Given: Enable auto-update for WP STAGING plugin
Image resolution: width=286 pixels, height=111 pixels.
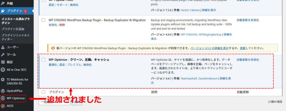Looking at the screenshot, I should click(248, 20).
